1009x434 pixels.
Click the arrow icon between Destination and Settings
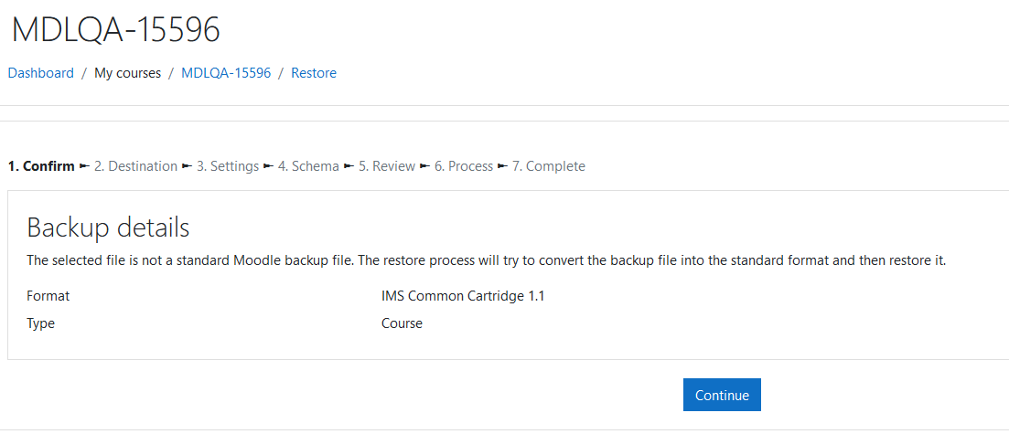click(188, 166)
